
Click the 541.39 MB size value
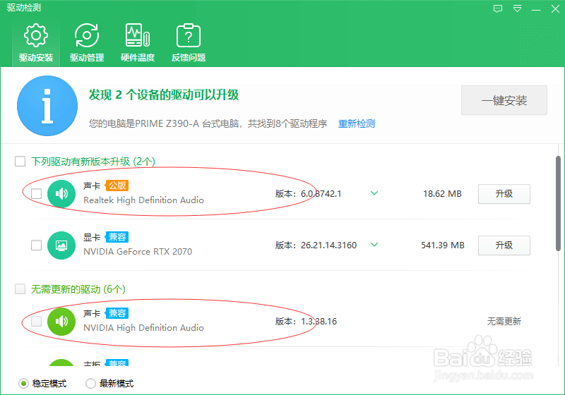click(x=443, y=245)
